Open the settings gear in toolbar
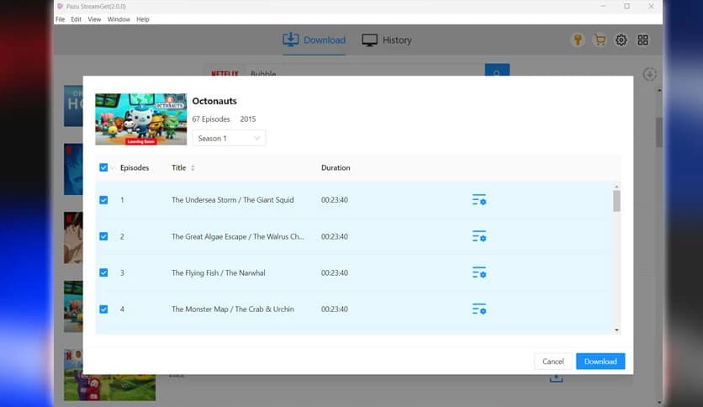The image size is (703, 407). coord(621,40)
